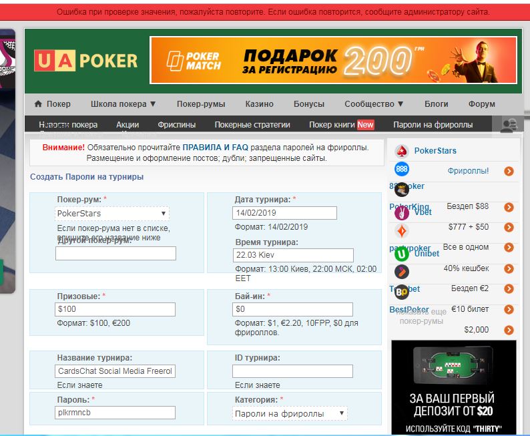Click the Создать Пароли на турниры heading
The width and height of the screenshot is (530, 436).
coord(87,177)
